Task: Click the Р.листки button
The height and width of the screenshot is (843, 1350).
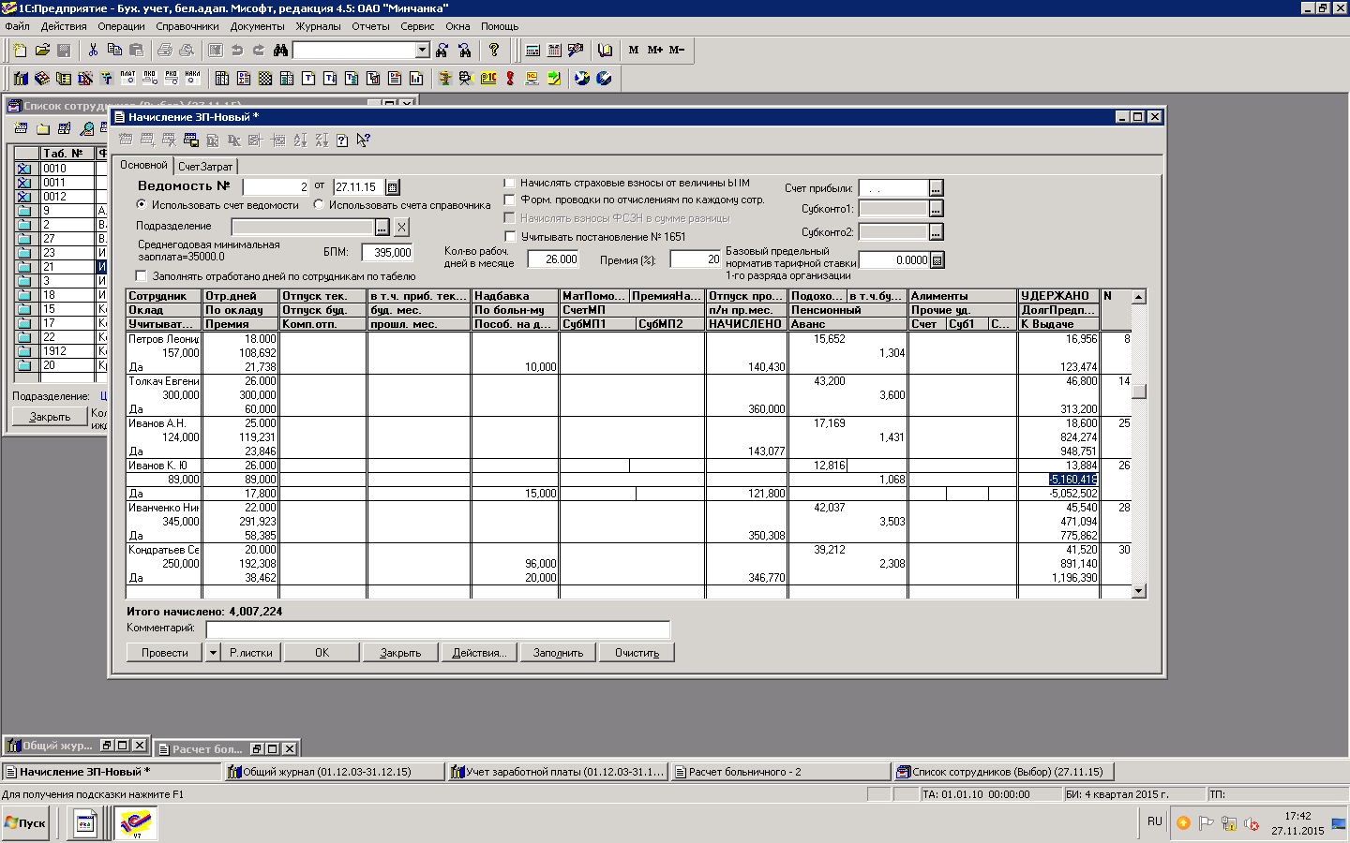Action: (251, 652)
